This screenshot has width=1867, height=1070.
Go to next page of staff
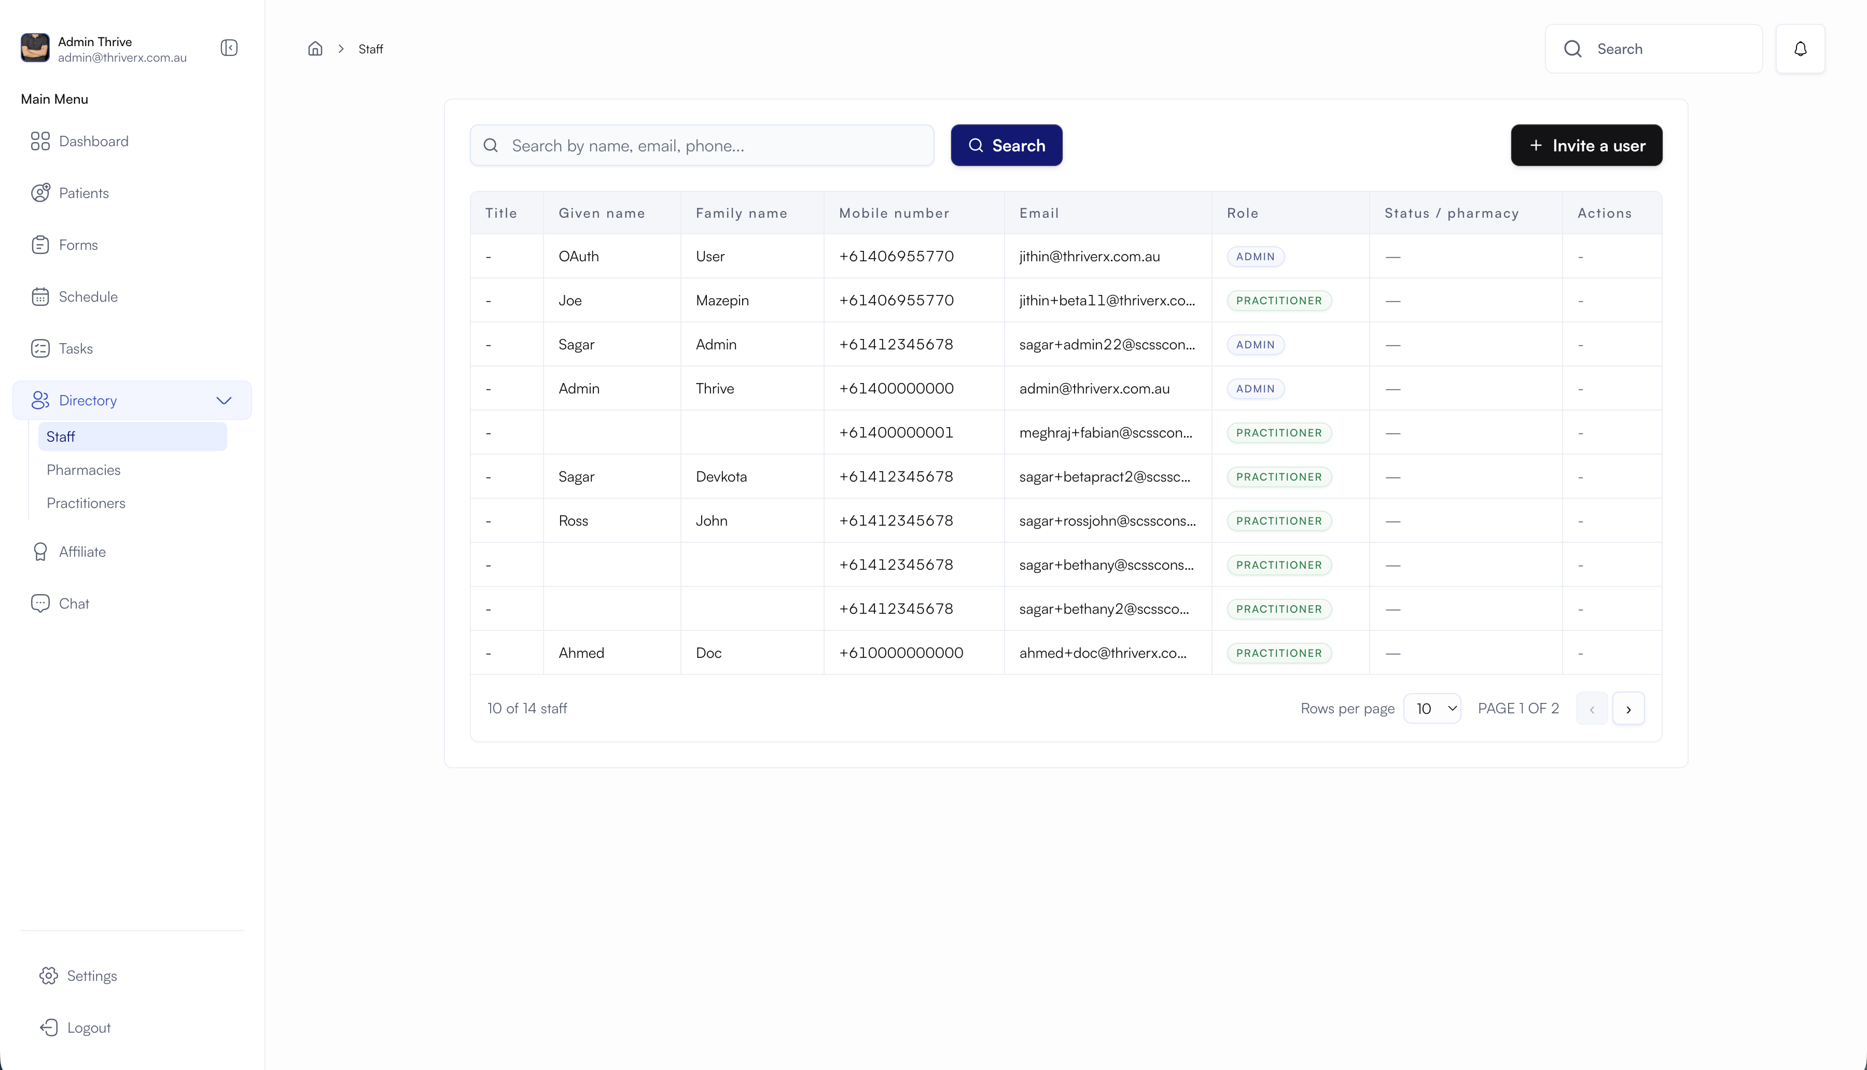click(1628, 709)
